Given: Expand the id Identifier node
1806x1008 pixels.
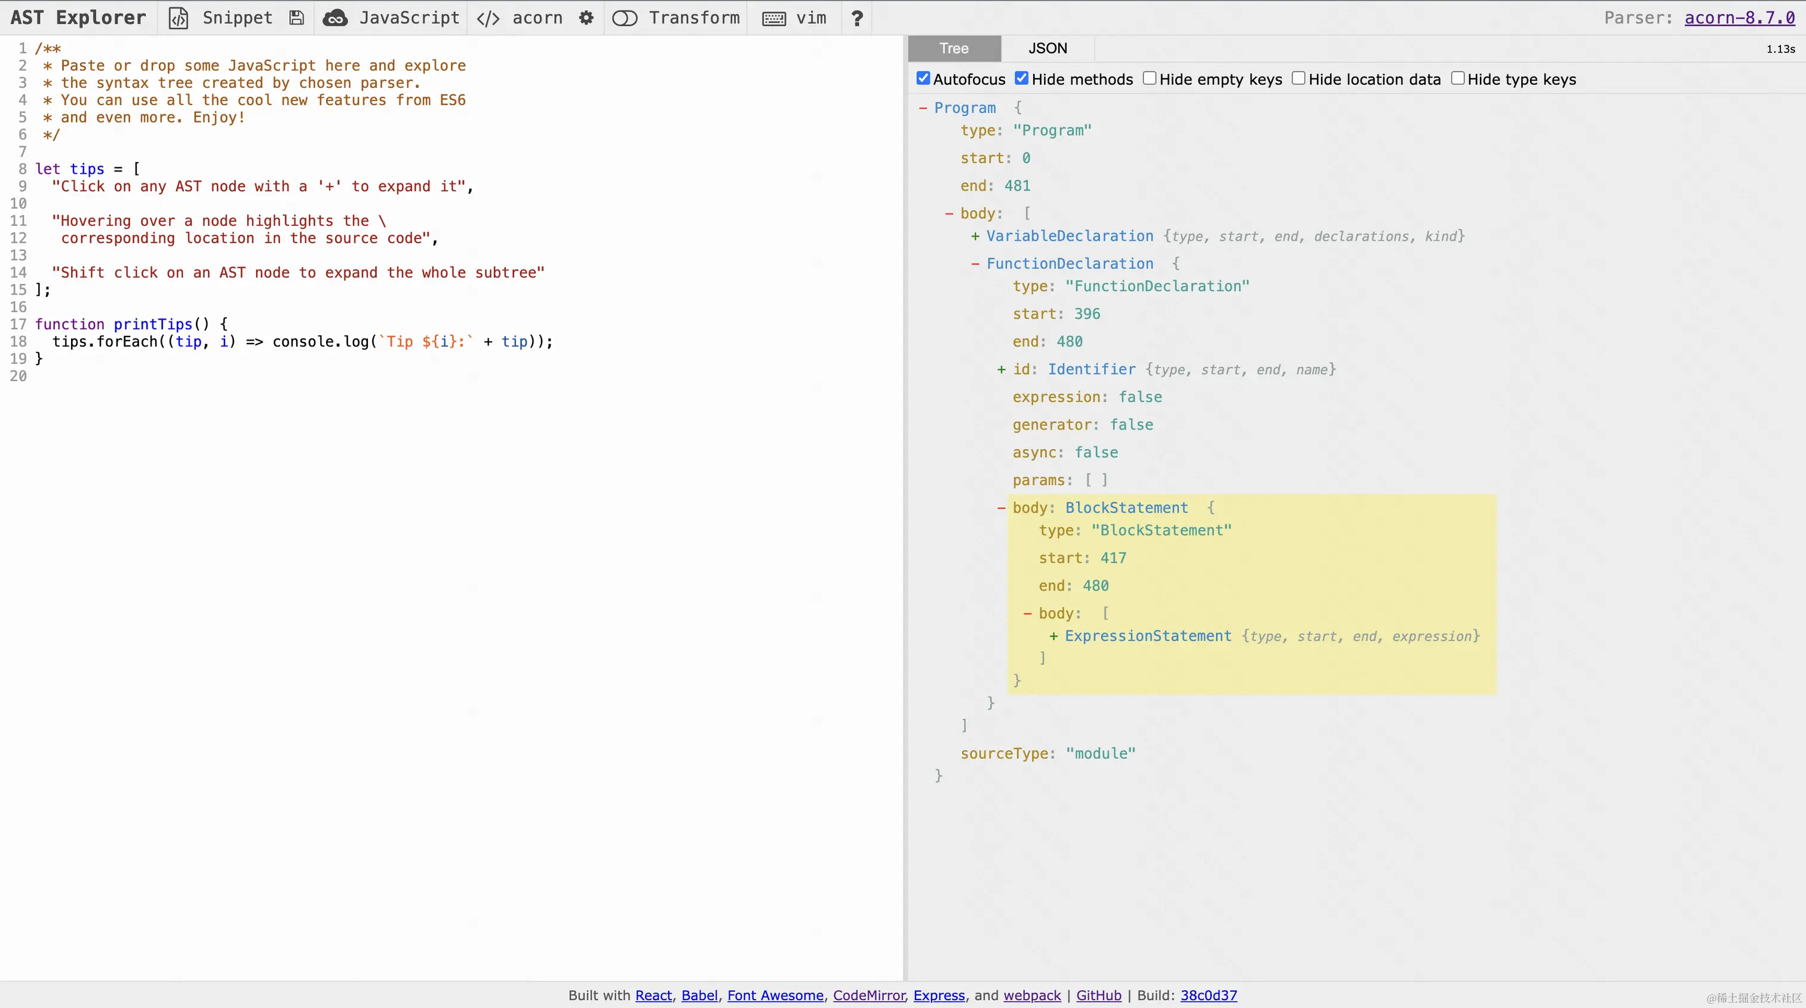Looking at the screenshot, I should (1001, 370).
